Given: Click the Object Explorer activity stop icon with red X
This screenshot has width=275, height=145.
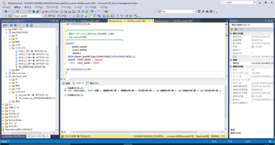Looking at the screenshot, I should pyautogui.click(x=31, y=25).
